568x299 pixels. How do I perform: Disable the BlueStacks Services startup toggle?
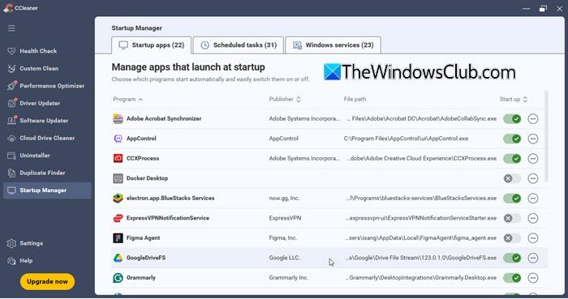coord(512,199)
